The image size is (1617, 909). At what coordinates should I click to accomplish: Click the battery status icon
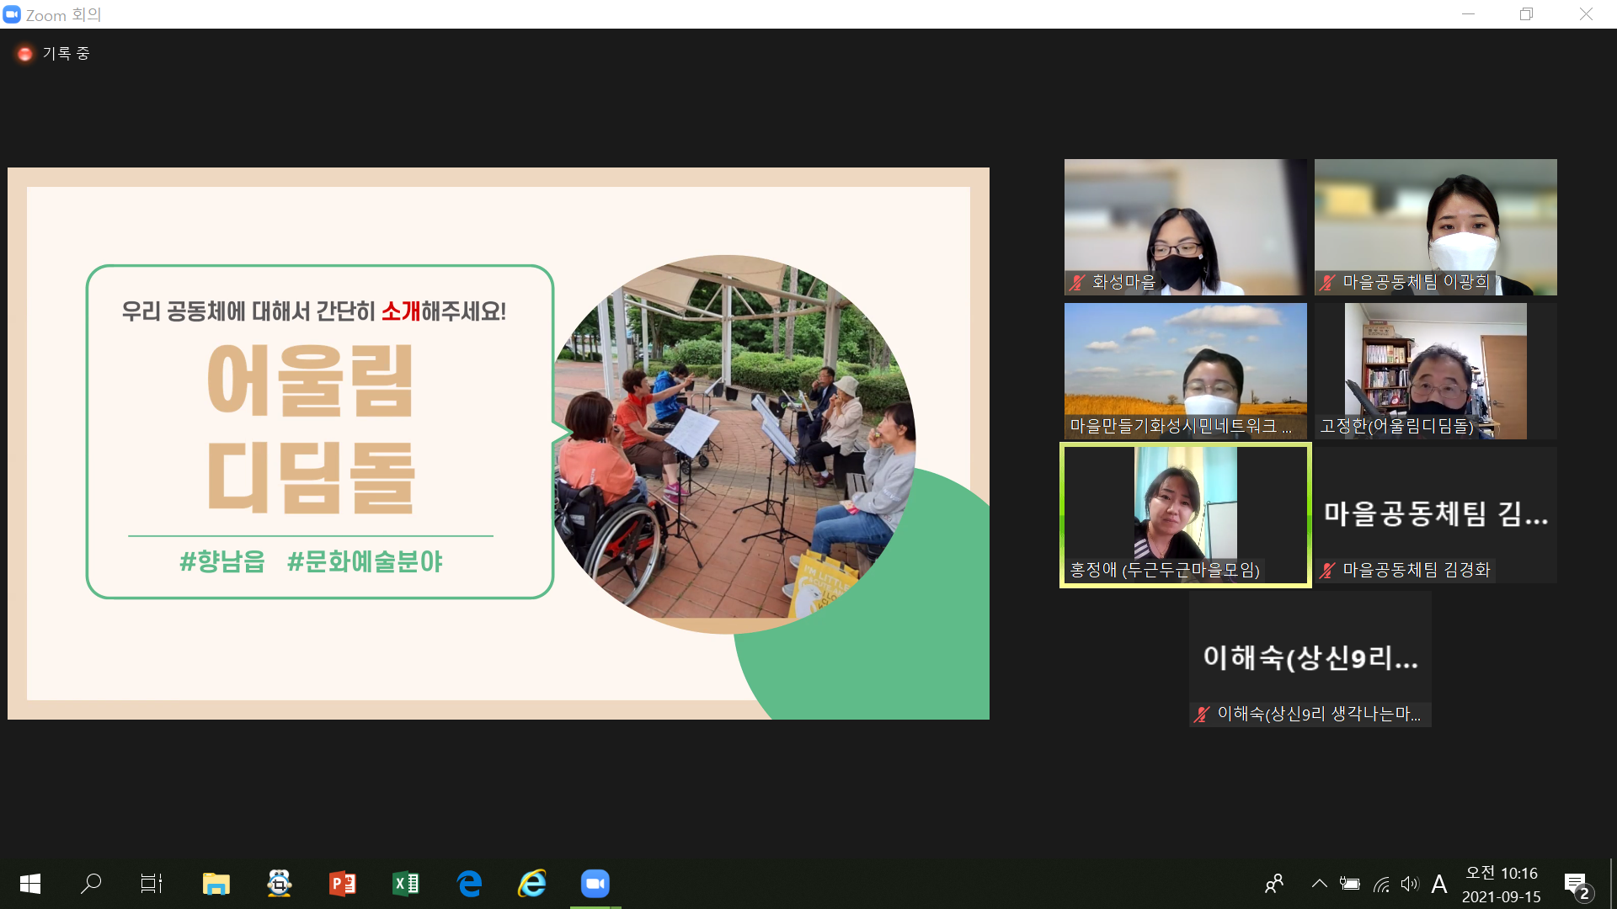[x=1350, y=884]
